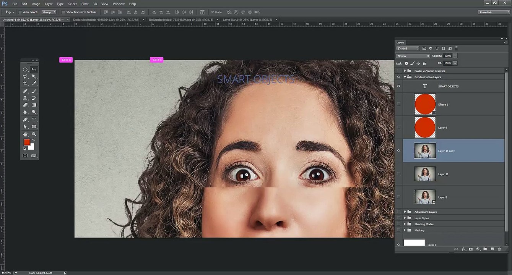Hide the SMART OBJECTS text layer
The width and height of the screenshot is (512, 275).
(x=399, y=86)
